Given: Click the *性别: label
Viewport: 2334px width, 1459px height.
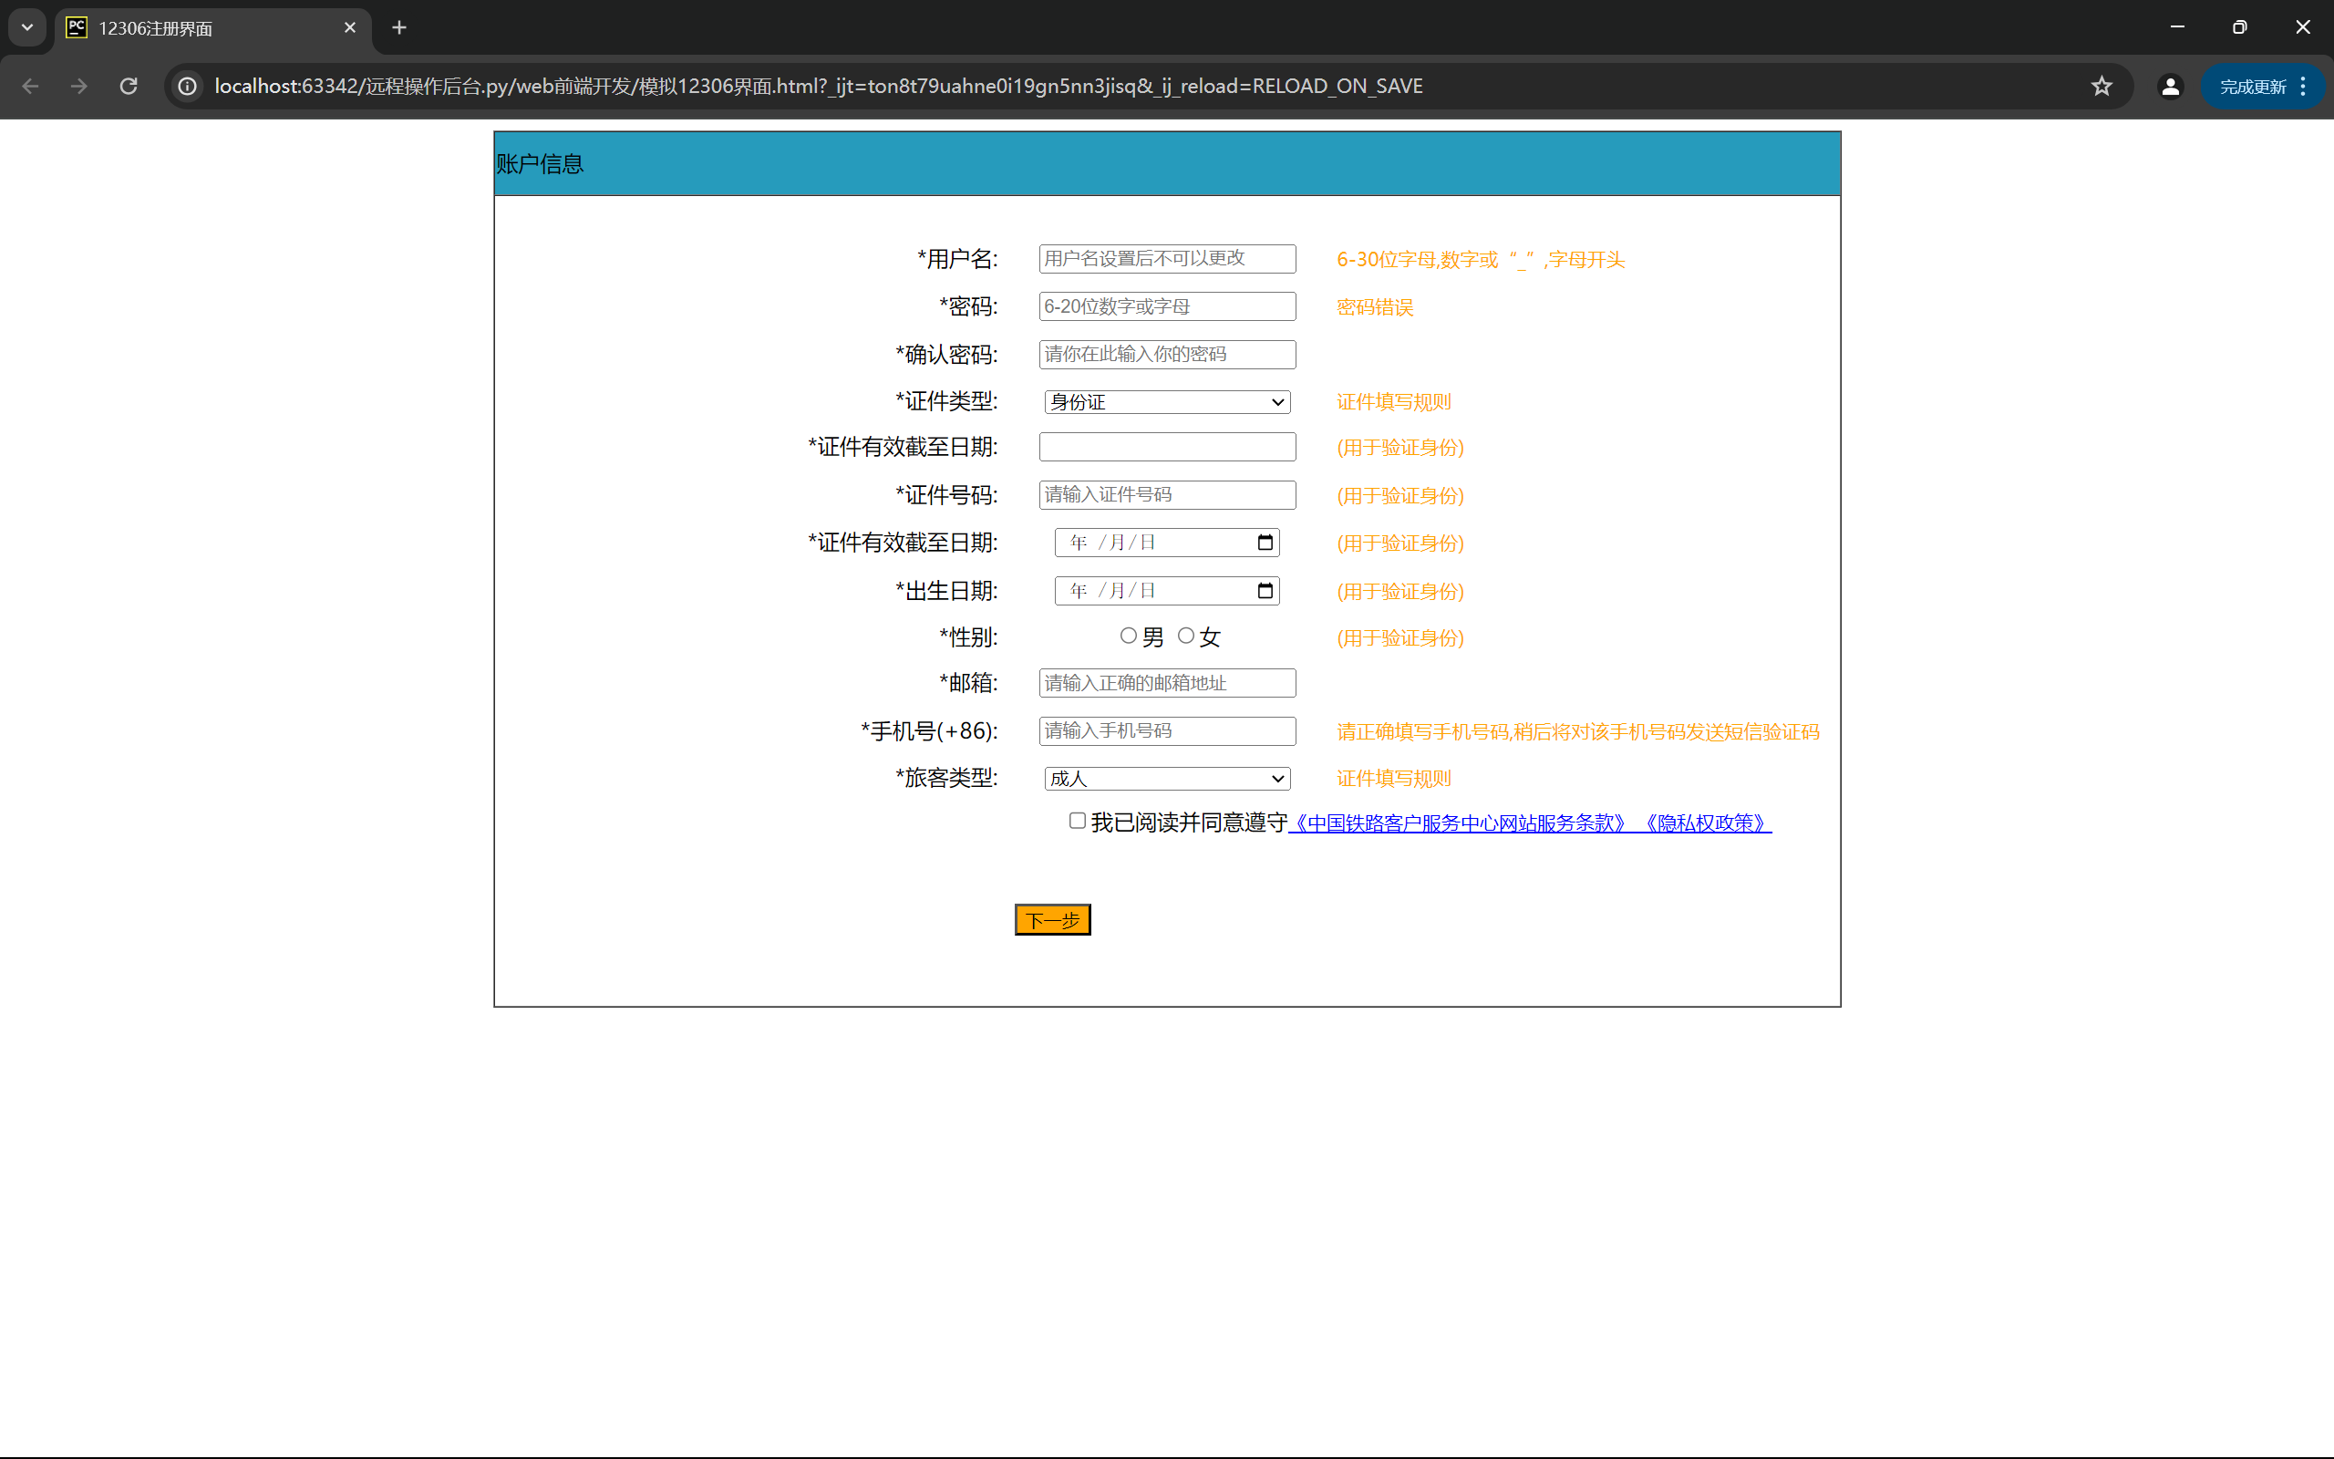Looking at the screenshot, I should [x=968, y=636].
